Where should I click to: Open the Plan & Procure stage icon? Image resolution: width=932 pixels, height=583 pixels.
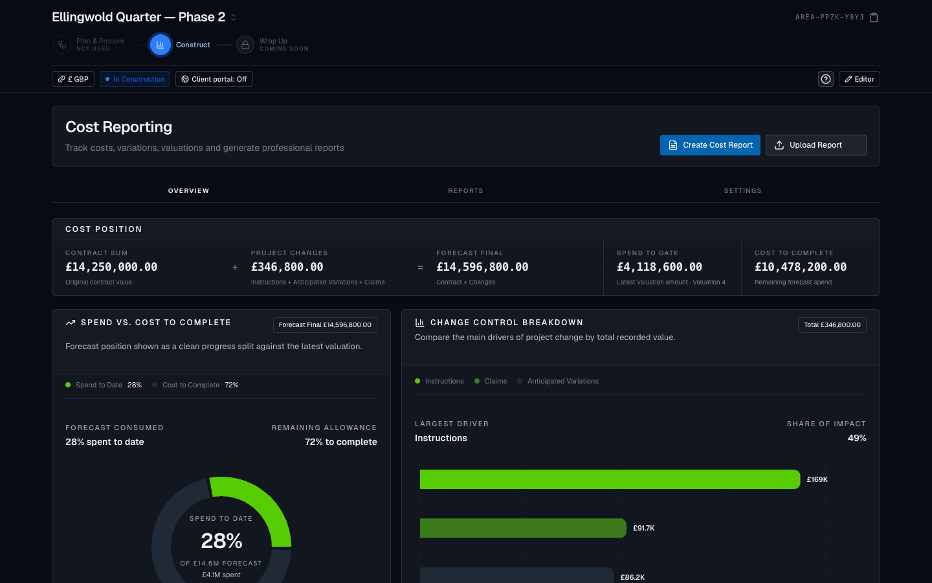[62, 45]
